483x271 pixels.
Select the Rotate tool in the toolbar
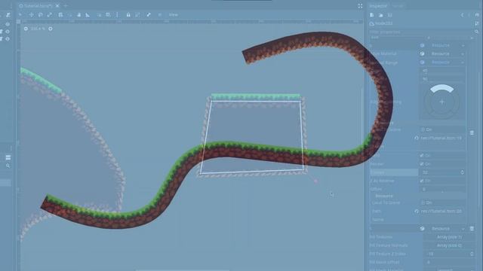point(40,15)
